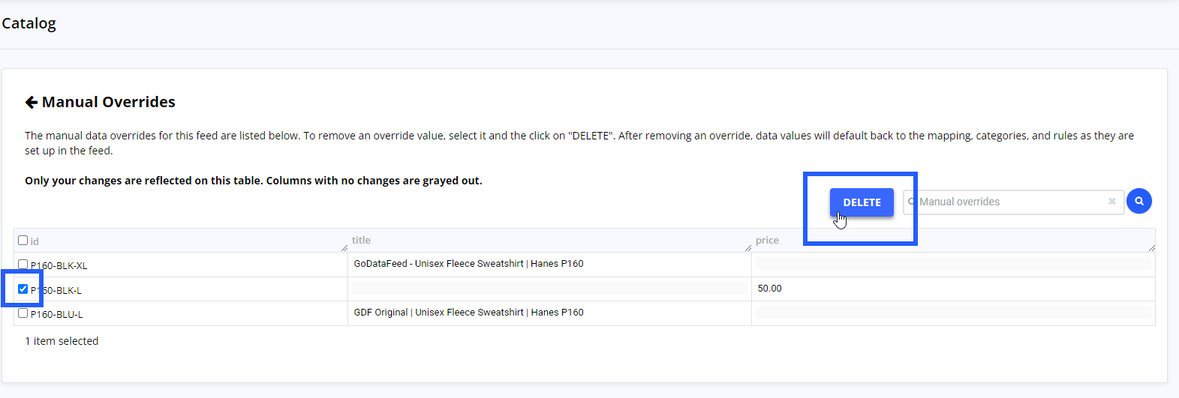The width and height of the screenshot is (1179, 398).
Task: Click the price column header
Action: tap(767, 241)
